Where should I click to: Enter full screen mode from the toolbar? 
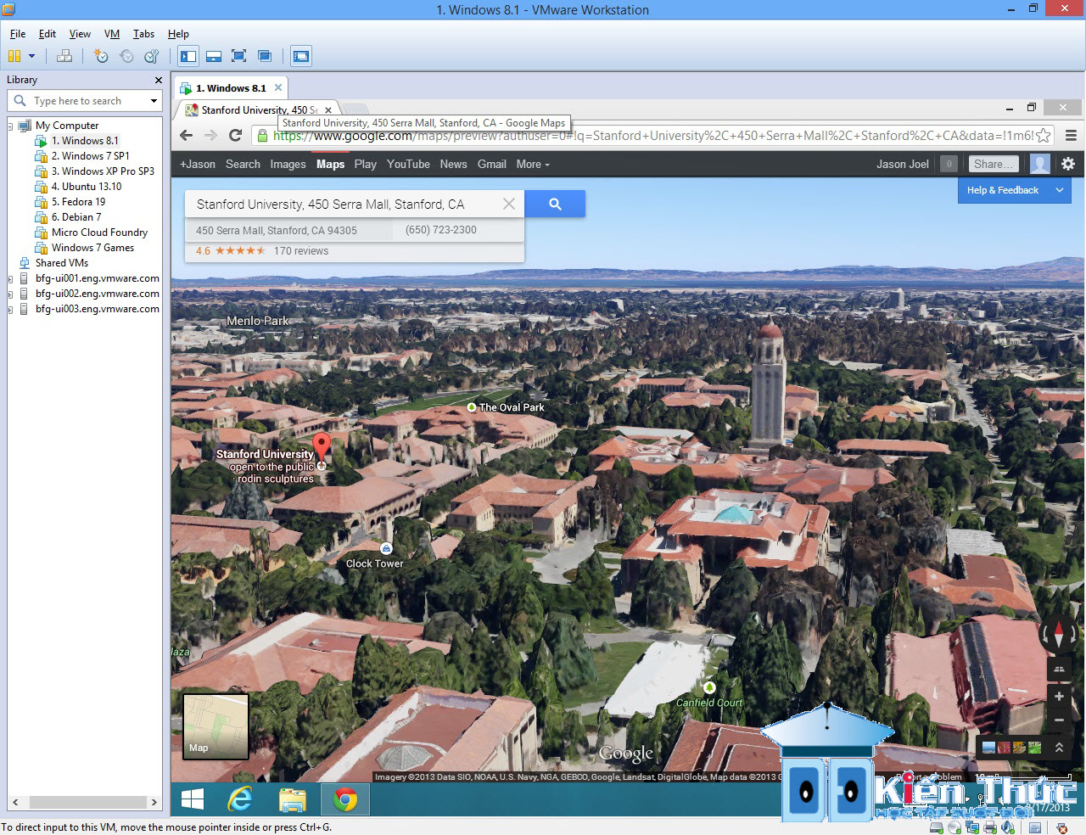(239, 56)
